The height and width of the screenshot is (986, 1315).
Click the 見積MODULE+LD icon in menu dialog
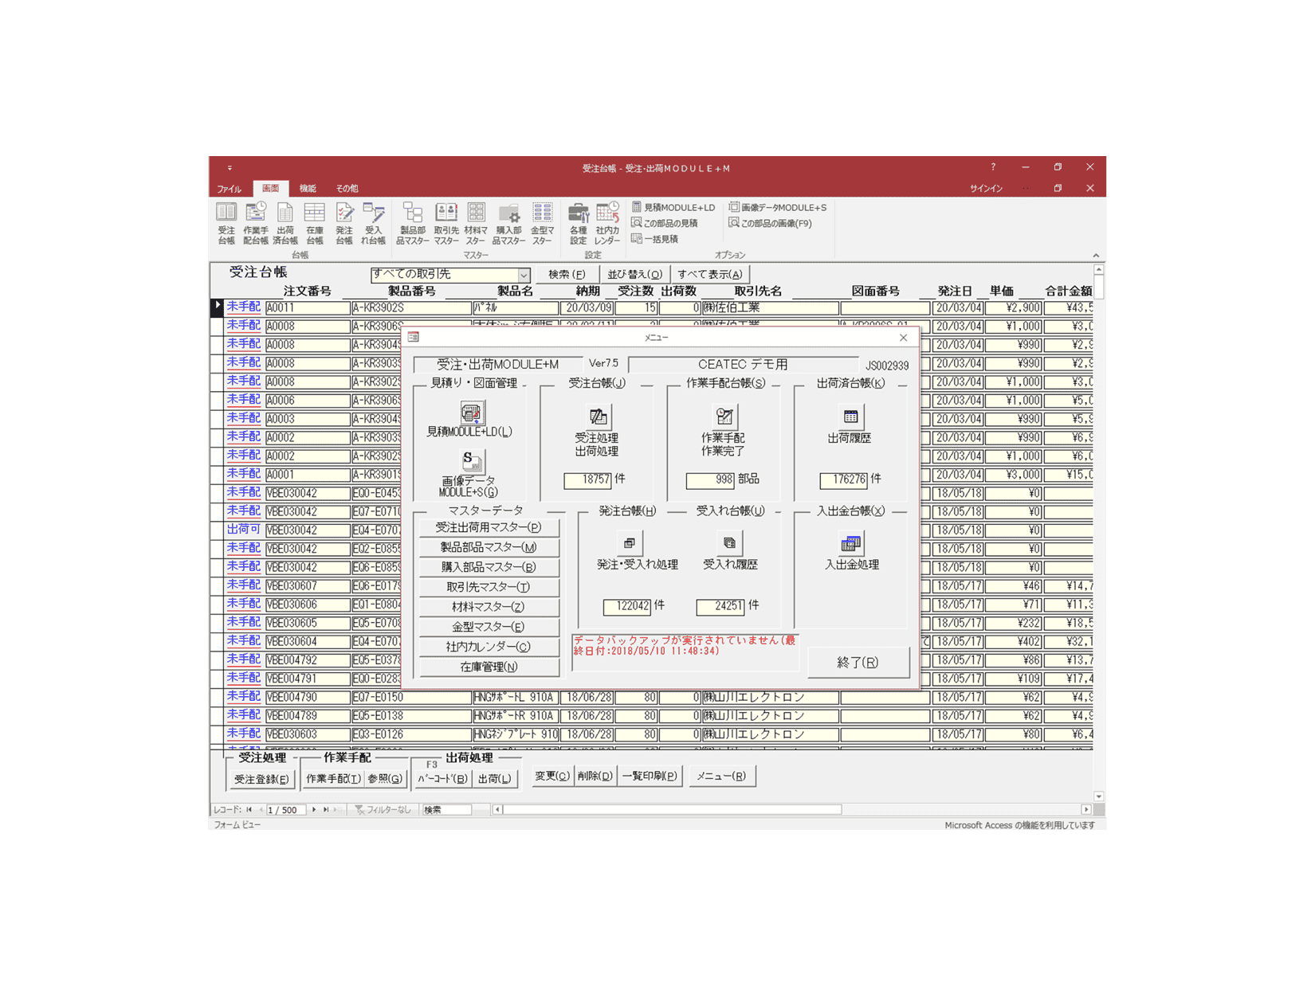[470, 414]
